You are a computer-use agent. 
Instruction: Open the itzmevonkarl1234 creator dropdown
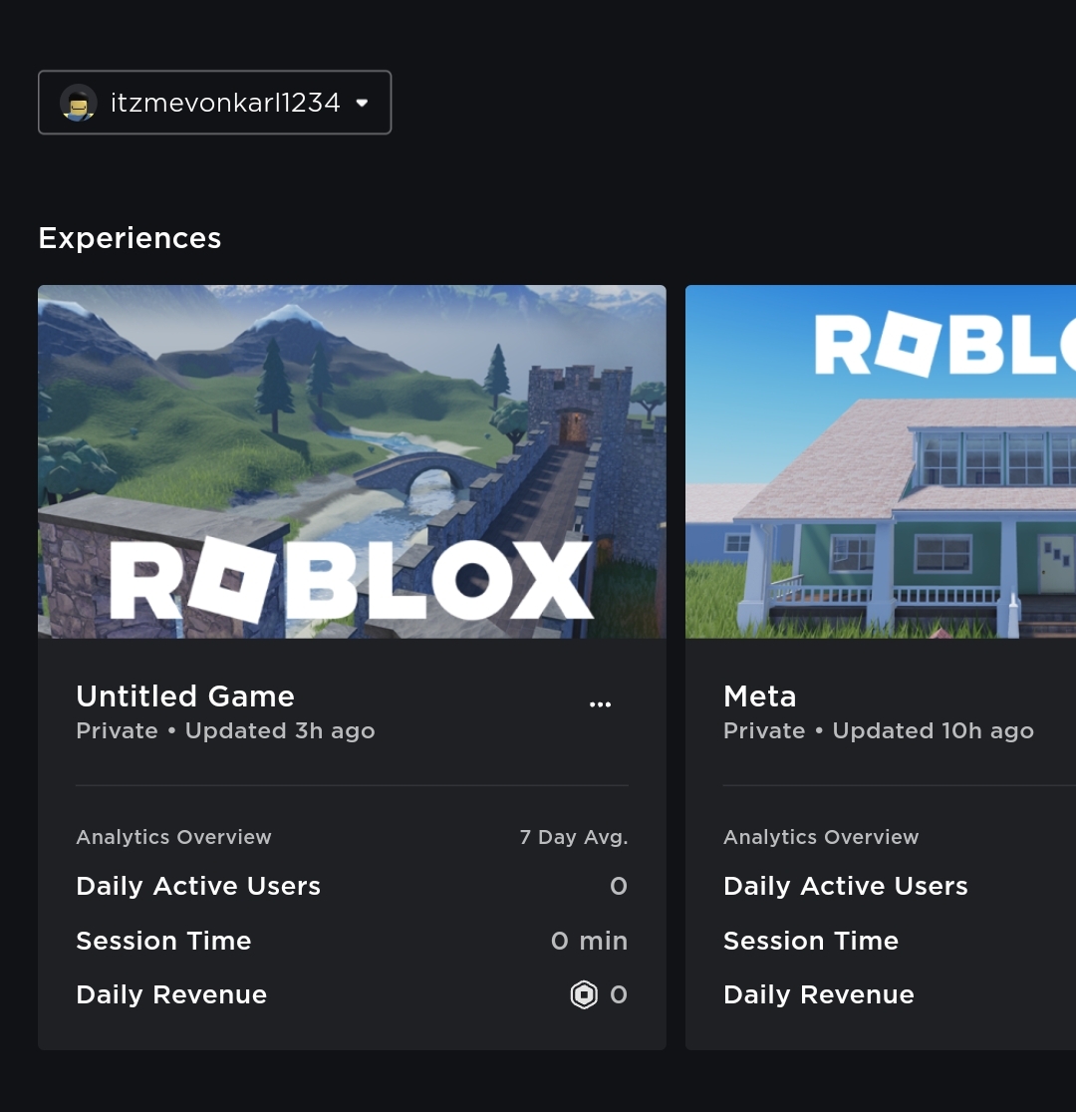click(x=214, y=102)
